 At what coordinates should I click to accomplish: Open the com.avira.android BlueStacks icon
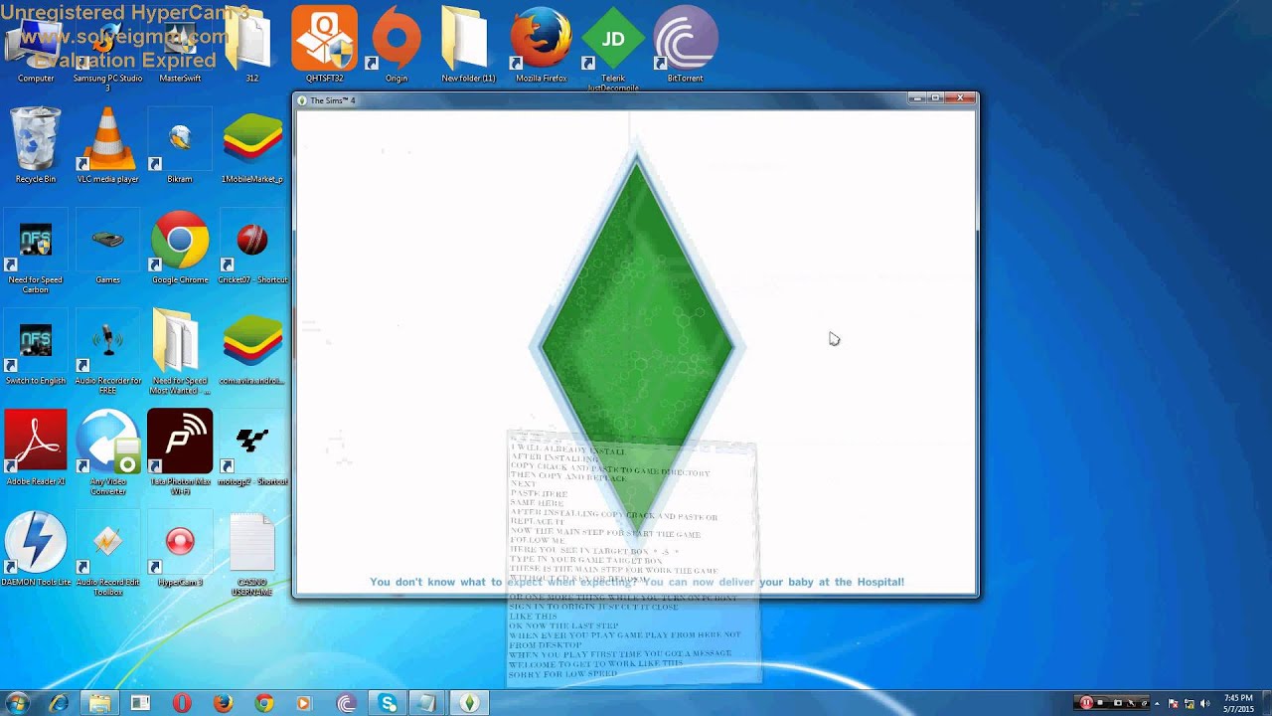(252, 346)
